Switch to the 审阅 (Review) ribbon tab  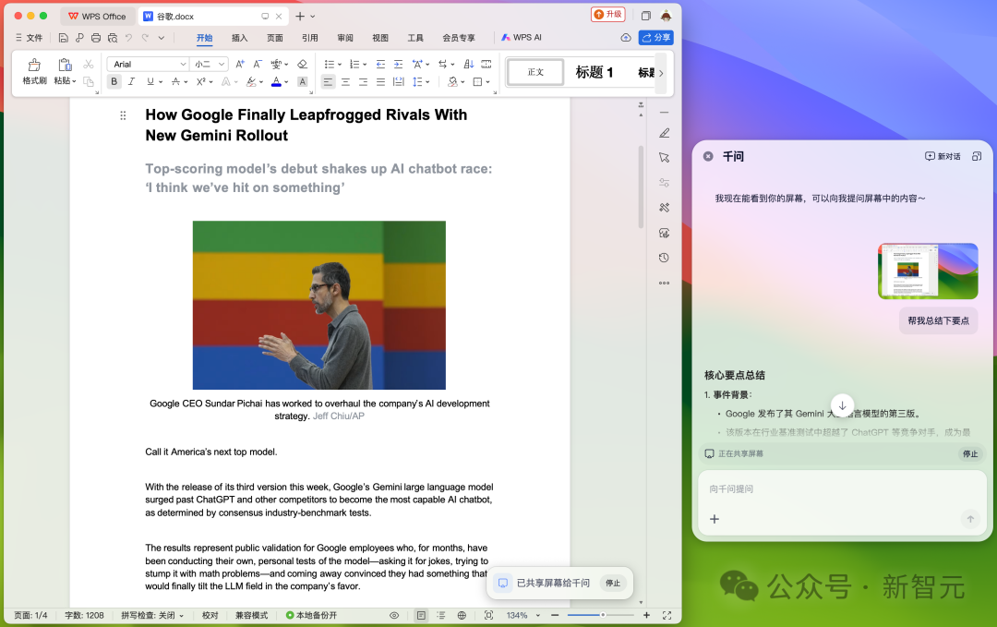[345, 38]
